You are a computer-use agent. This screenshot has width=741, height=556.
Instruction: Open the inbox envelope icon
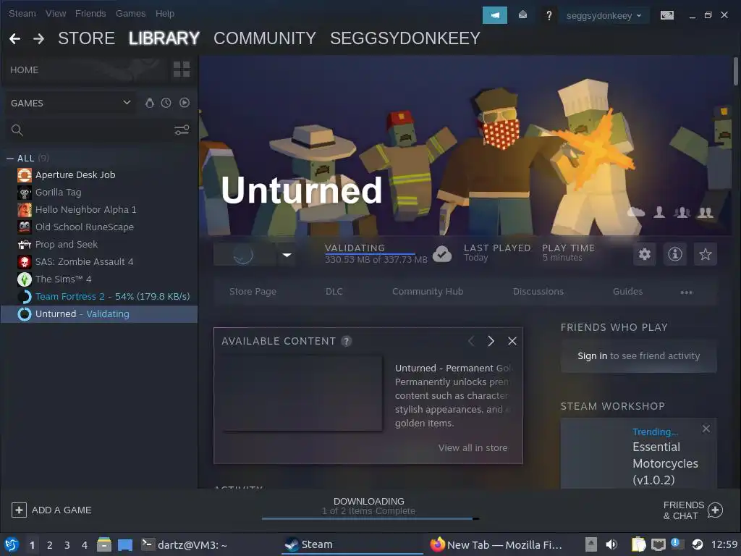522,15
